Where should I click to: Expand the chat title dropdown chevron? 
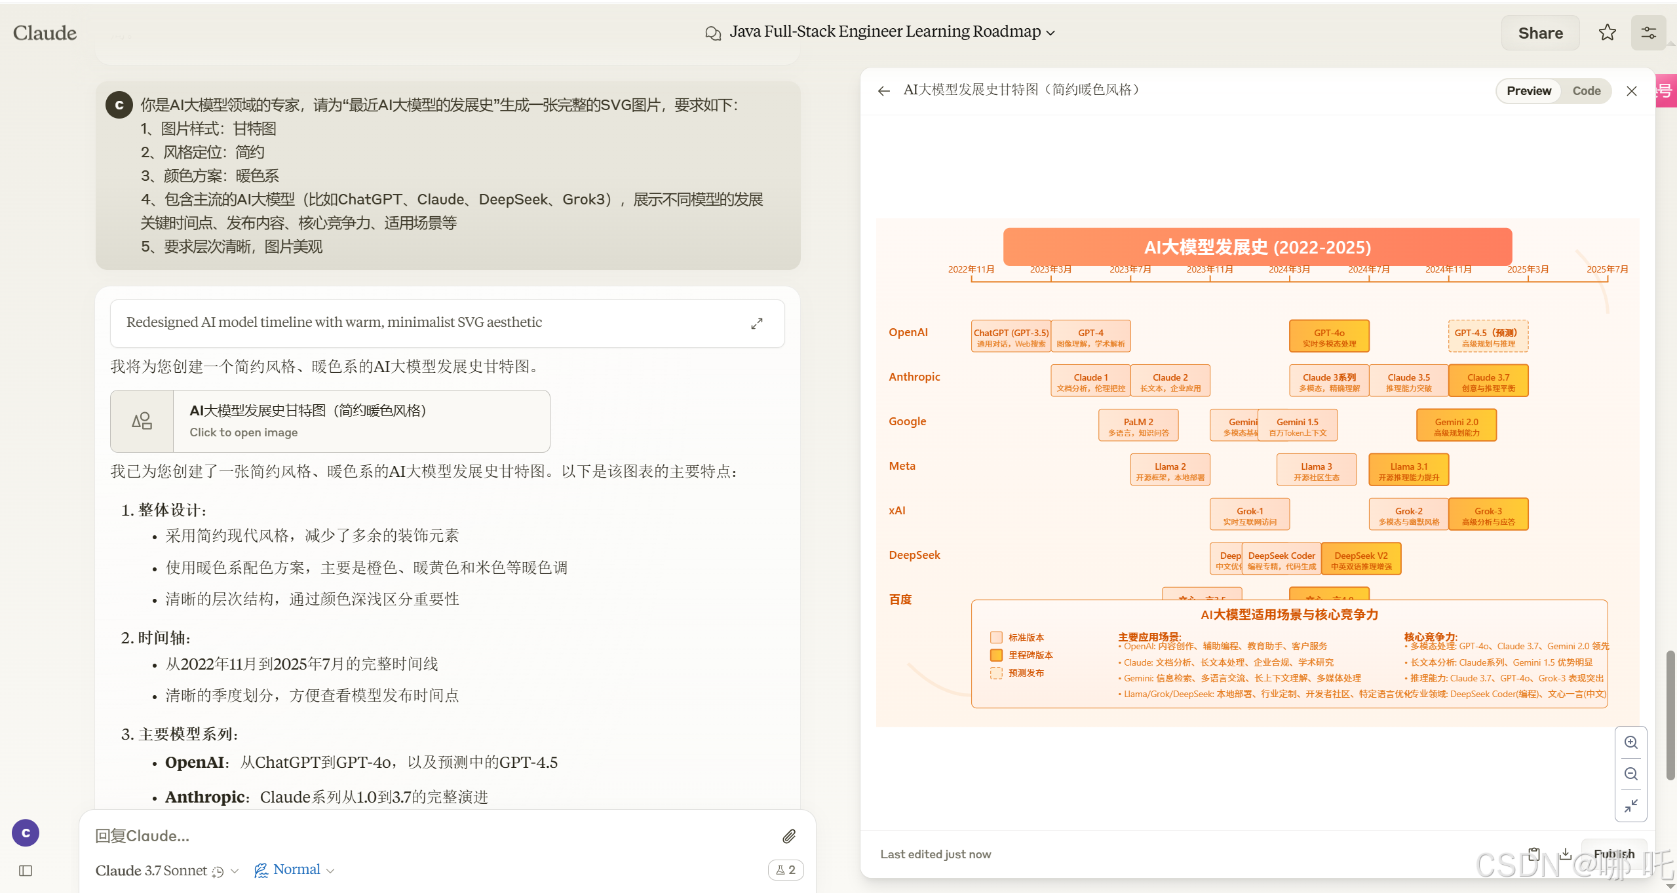(x=1051, y=33)
